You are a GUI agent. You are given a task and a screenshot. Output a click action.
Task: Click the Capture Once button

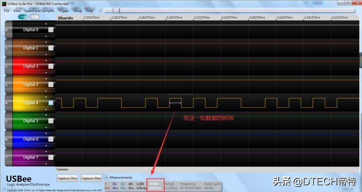pyautogui.click(x=67, y=178)
